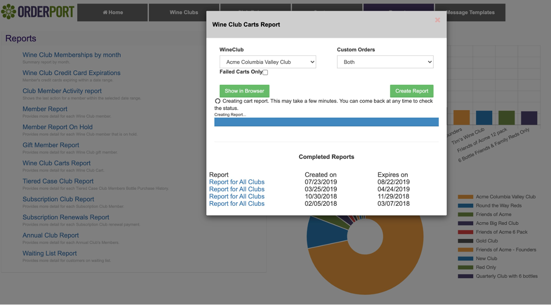Open the Subscription Club Report
This screenshot has height=305, width=551.
pyautogui.click(x=58, y=199)
